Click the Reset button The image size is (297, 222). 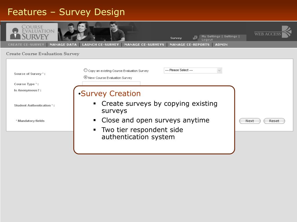click(274, 121)
